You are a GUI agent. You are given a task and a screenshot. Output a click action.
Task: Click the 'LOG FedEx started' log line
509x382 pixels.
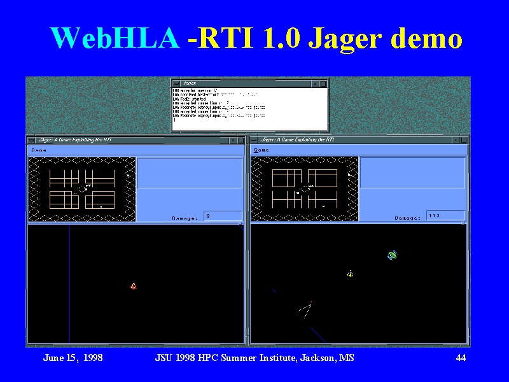pos(189,99)
